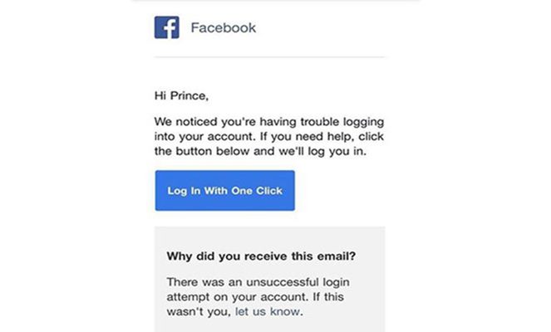The image size is (551, 332).
Task: Click the phrase "the button below"
Action: (199, 151)
